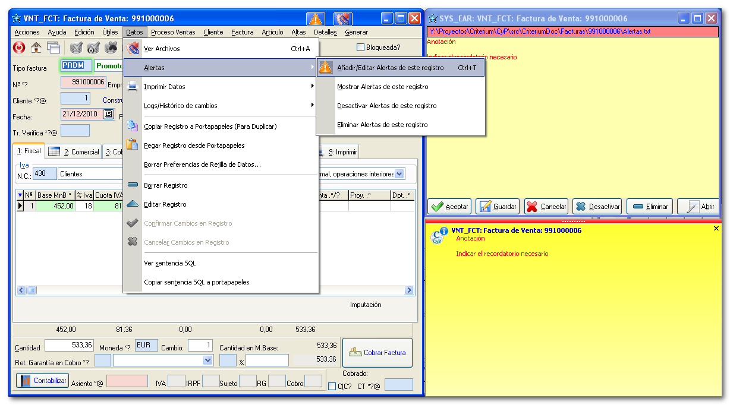Screen dimensions: 730x405
Task: Click the Ver Archivos paperclip icon in menu
Action: (x=133, y=49)
